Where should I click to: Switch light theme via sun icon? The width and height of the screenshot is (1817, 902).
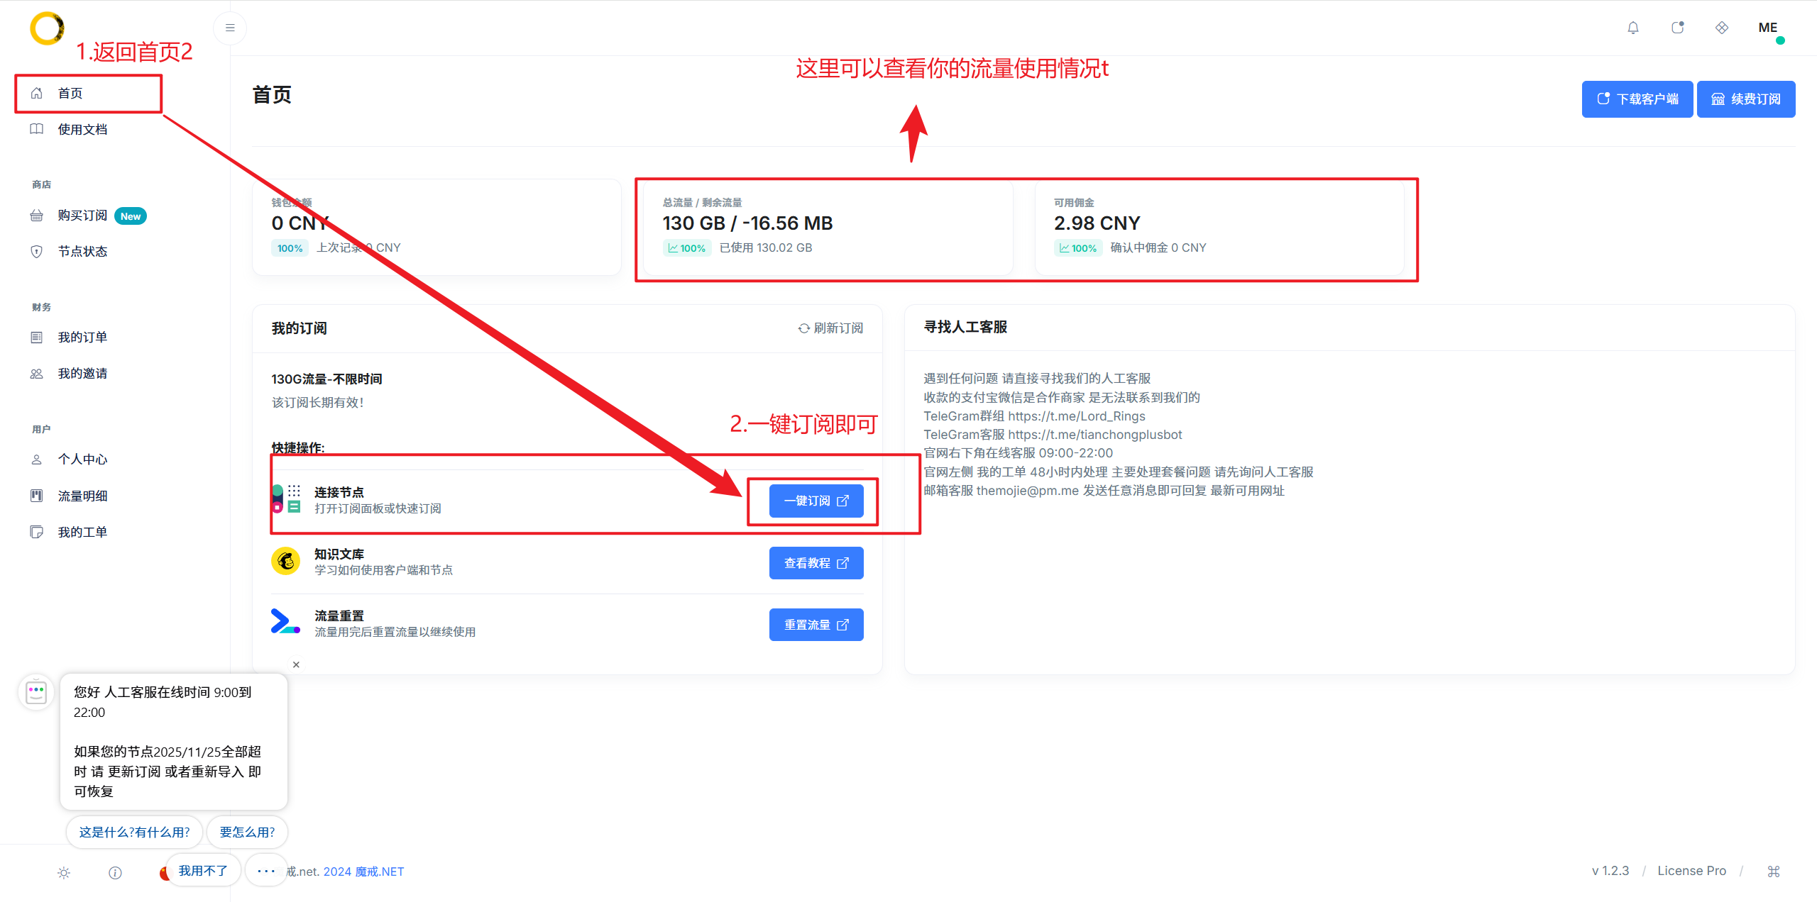click(x=64, y=873)
